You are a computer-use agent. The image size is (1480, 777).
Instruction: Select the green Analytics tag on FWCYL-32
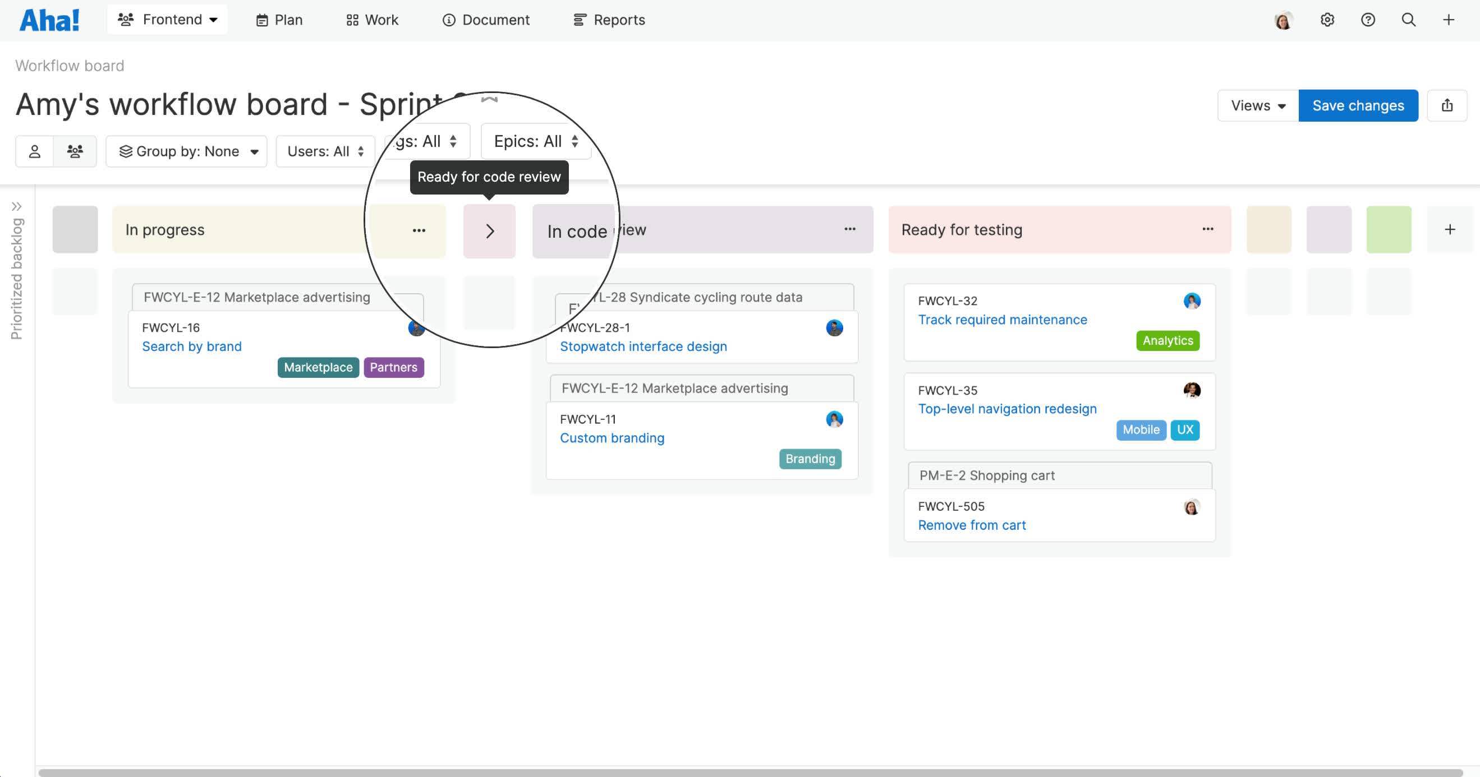point(1167,340)
